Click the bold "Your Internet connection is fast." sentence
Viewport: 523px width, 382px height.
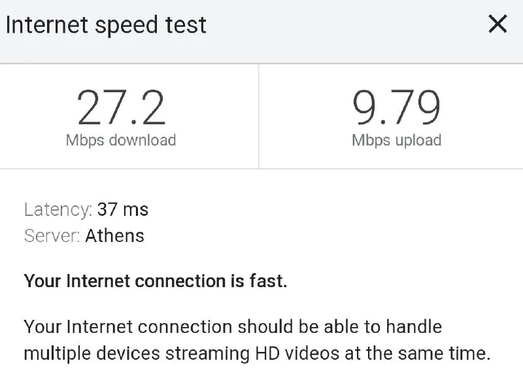click(x=156, y=281)
